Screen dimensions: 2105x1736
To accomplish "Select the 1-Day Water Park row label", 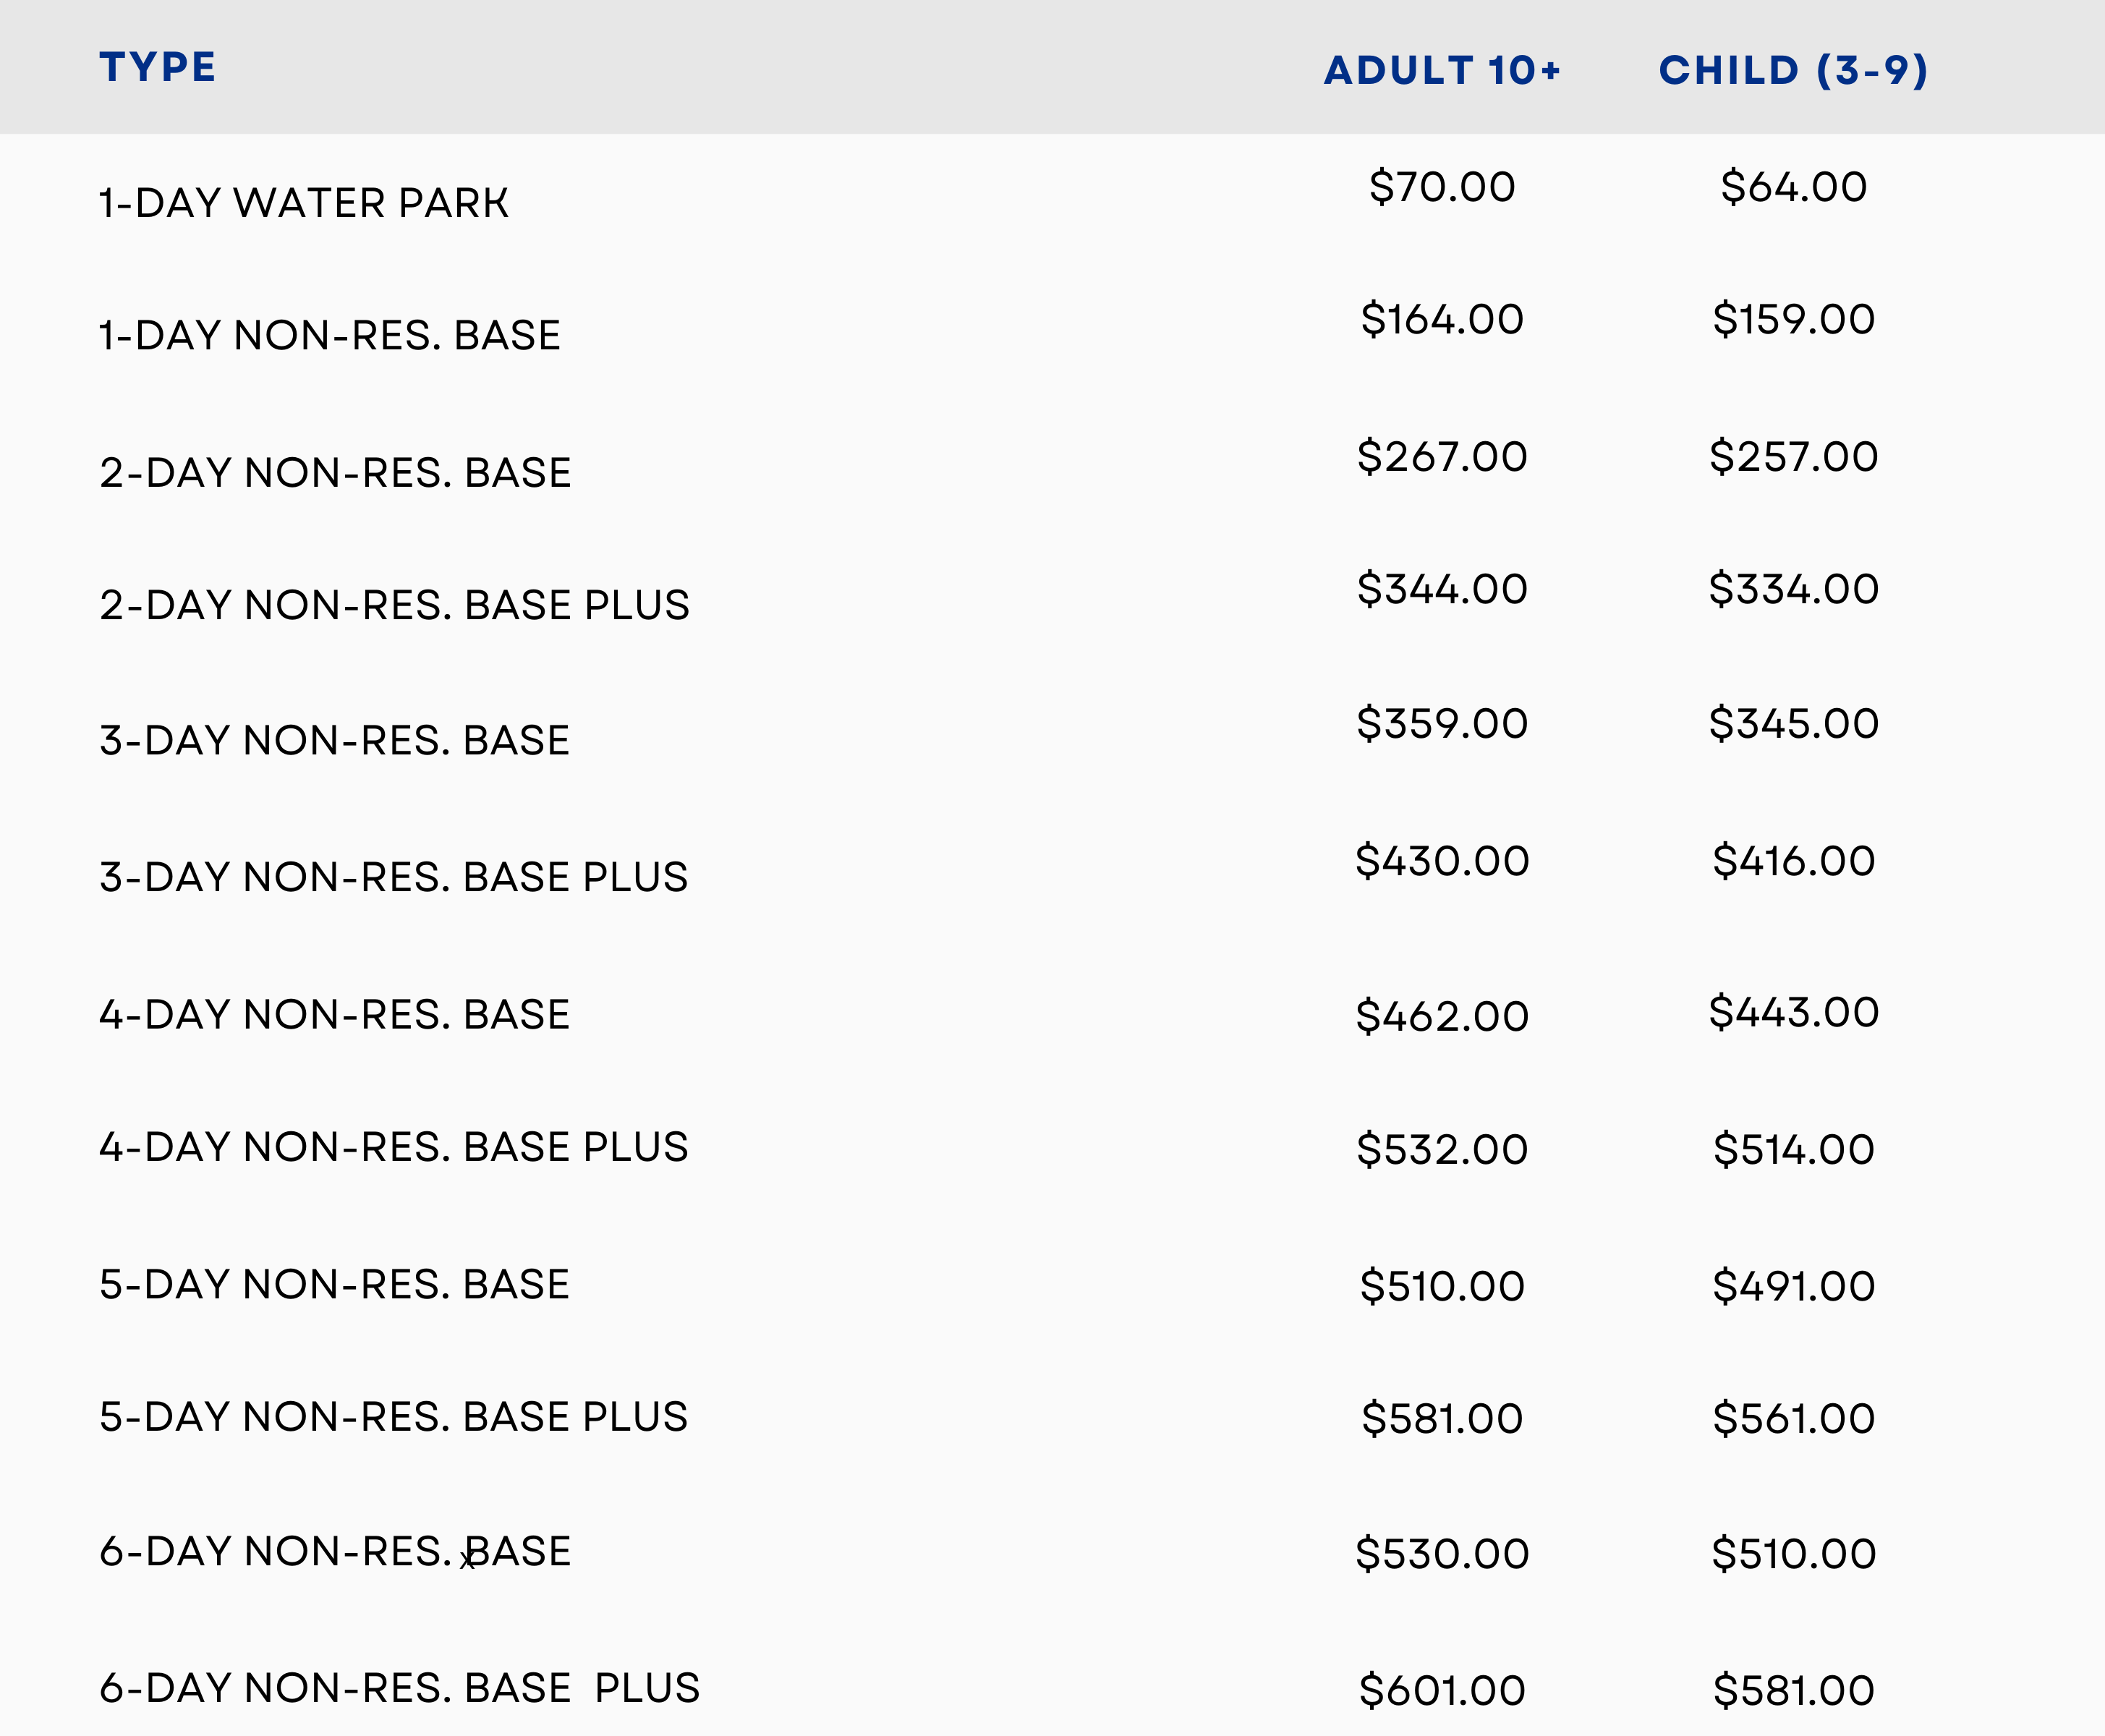I will [303, 203].
